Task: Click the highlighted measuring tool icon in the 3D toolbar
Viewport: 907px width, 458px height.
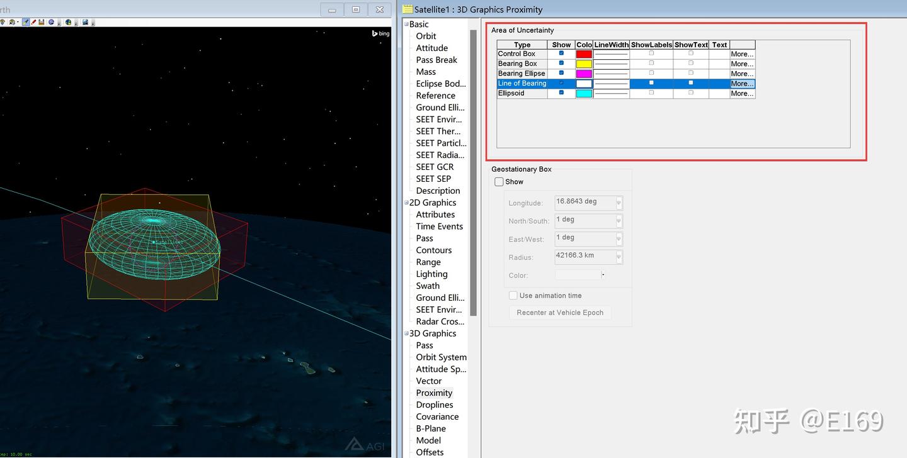Action: [x=26, y=22]
